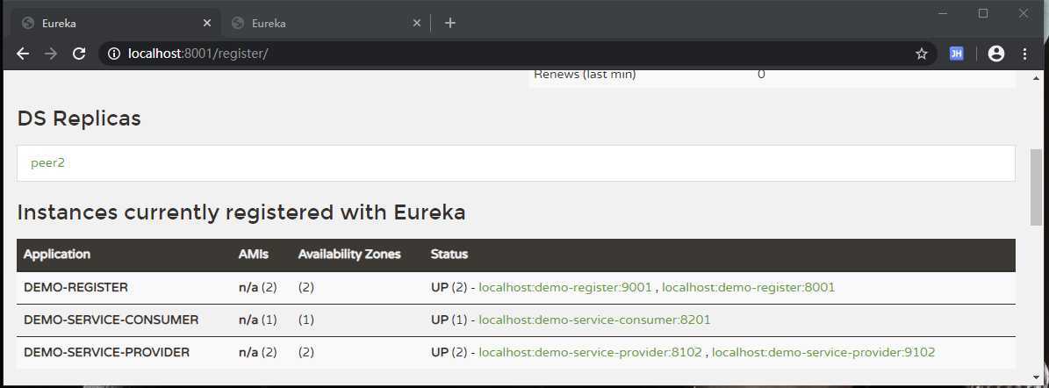
Task: View site information icon in address bar
Action: tap(113, 54)
